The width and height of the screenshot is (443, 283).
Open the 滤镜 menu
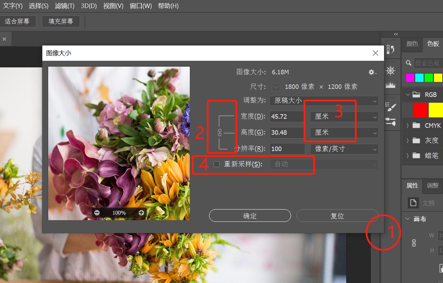(x=64, y=6)
